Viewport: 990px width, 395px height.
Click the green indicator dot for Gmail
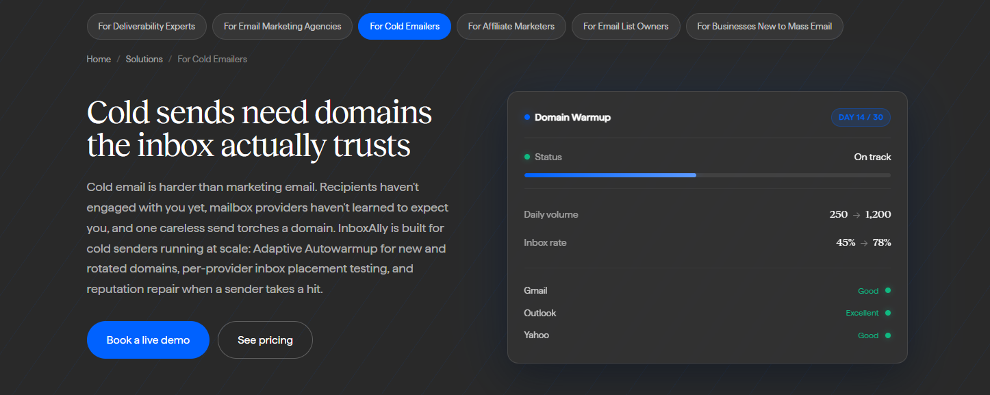[888, 290]
